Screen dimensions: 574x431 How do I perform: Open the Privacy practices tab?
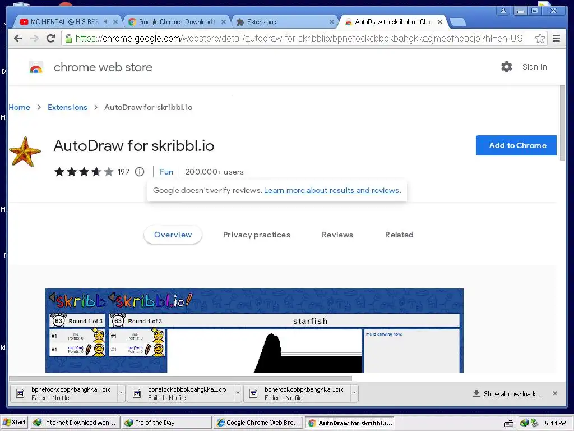tap(257, 235)
